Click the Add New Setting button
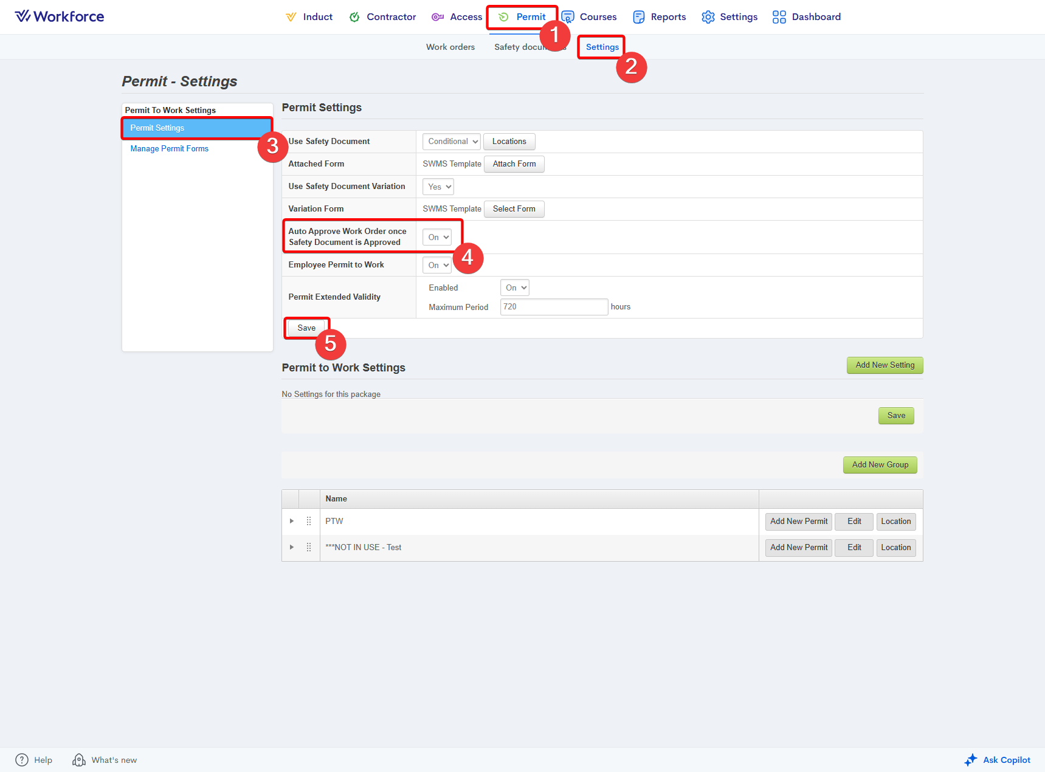Image resolution: width=1045 pixels, height=772 pixels. click(x=885, y=365)
